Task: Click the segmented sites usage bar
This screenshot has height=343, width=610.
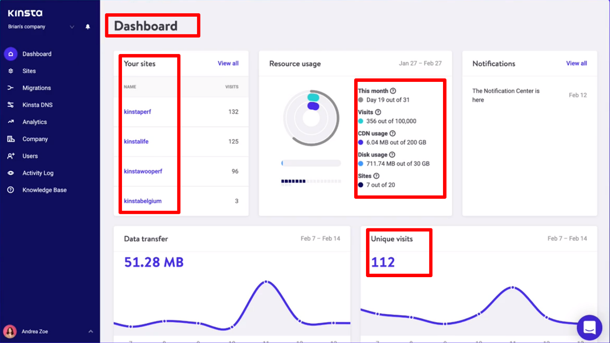Action: (311, 181)
